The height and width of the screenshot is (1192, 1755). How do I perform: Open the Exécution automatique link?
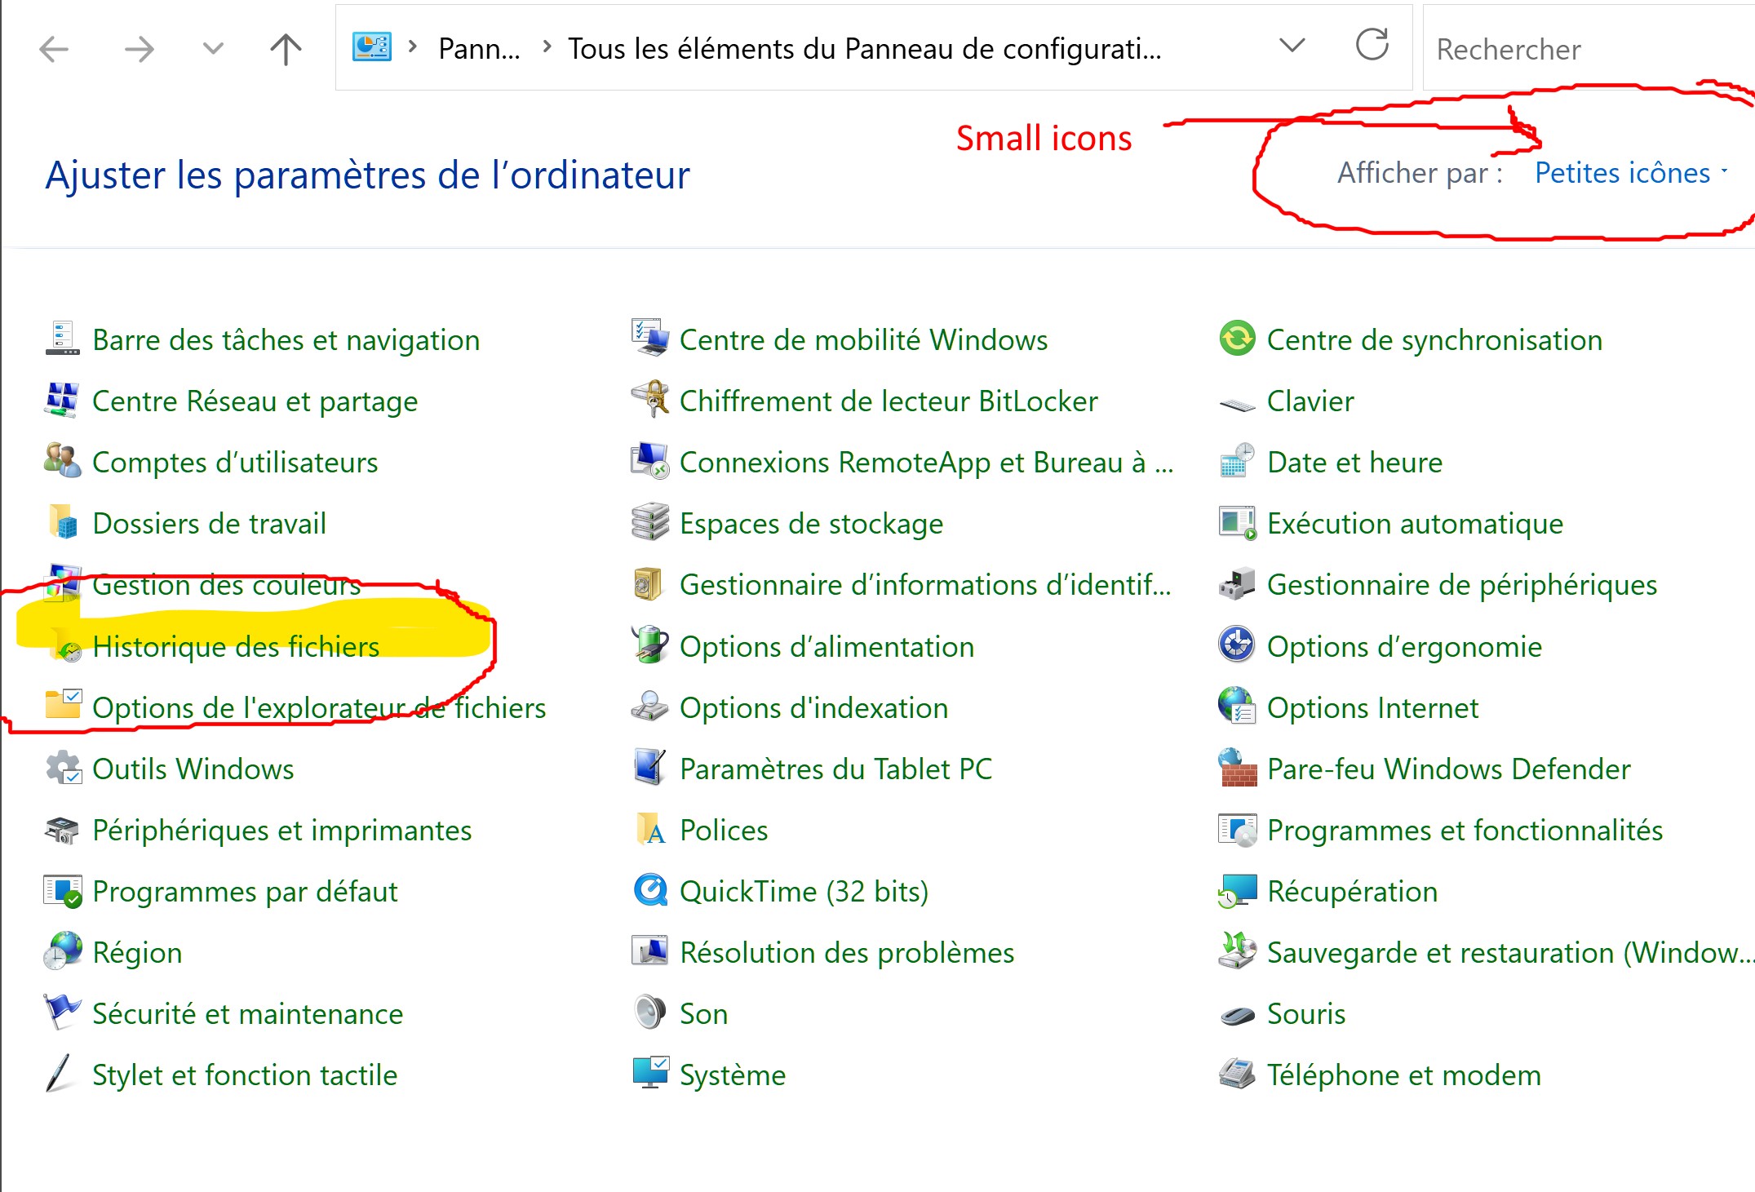click(1415, 523)
